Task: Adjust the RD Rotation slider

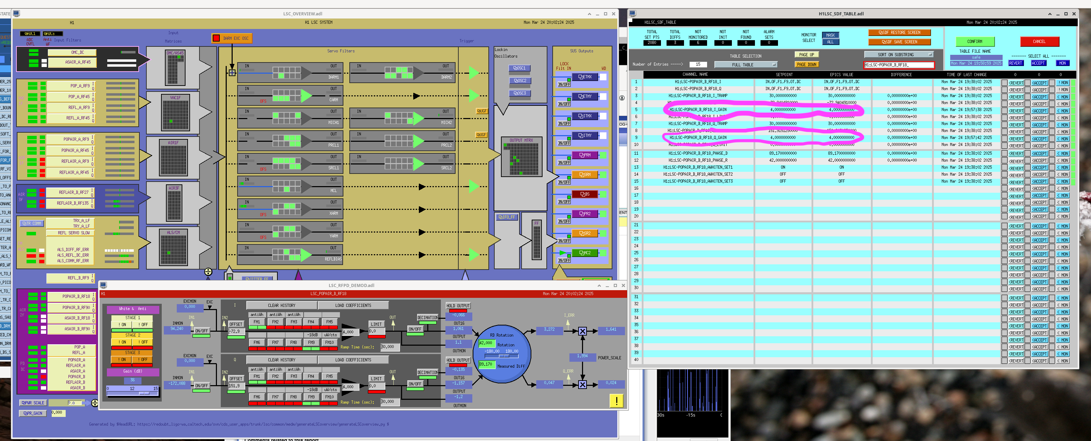Action: click(502, 356)
